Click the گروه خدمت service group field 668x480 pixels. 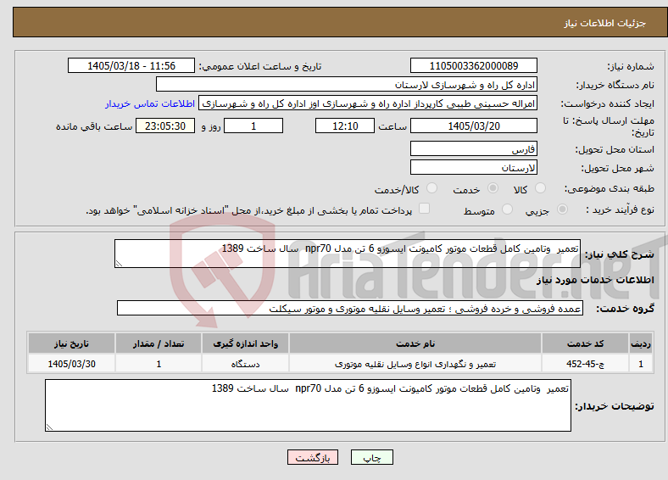pos(350,308)
